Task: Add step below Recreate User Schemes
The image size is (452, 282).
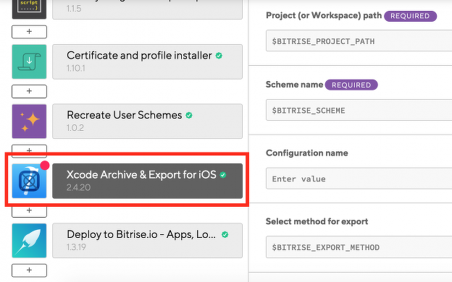Action: coord(29,150)
